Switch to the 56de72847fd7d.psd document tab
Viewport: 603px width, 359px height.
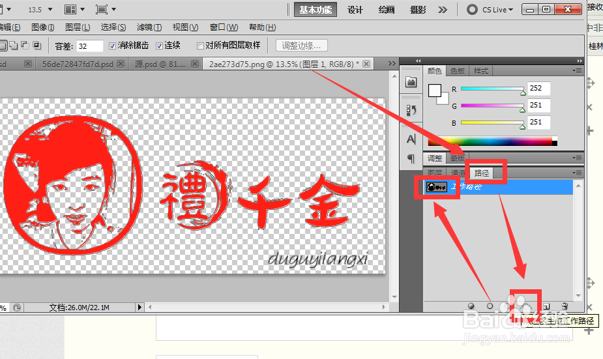pyautogui.click(x=78, y=65)
